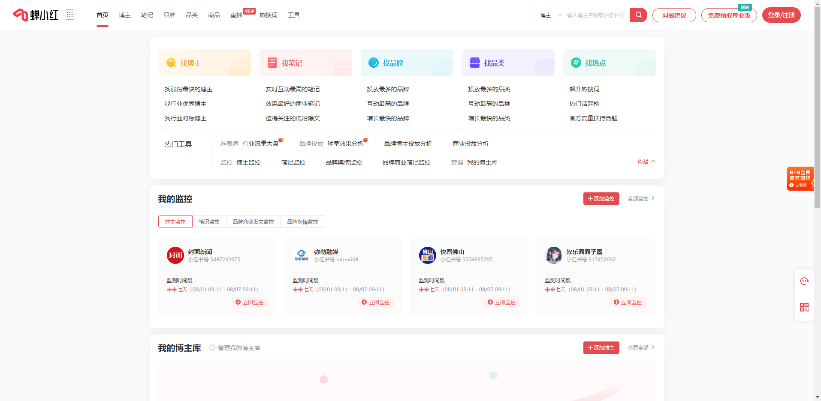
Task: Open the app grid icon beside the logo
Action: pyautogui.click(x=70, y=14)
